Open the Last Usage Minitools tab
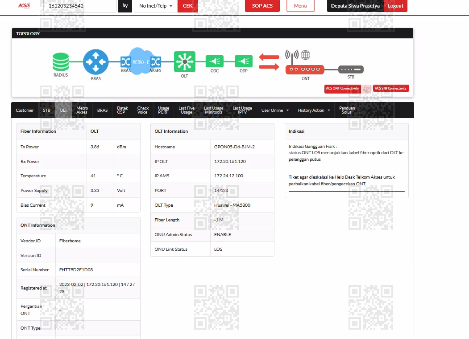The width and height of the screenshot is (469, 339). pyautogui.click(x=213, y=110)
